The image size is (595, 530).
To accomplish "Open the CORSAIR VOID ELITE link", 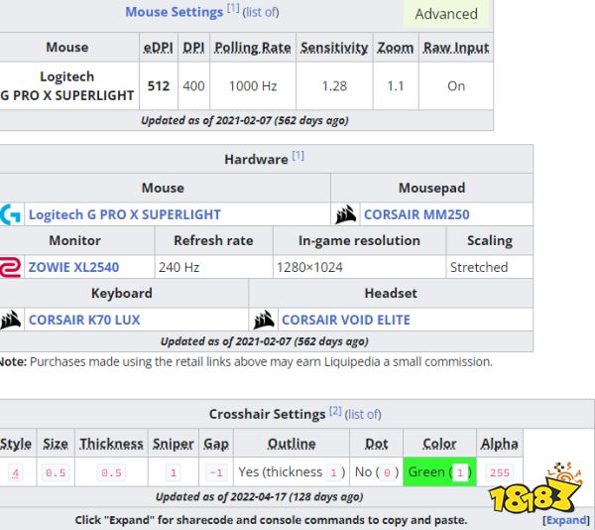I will 345,320.
